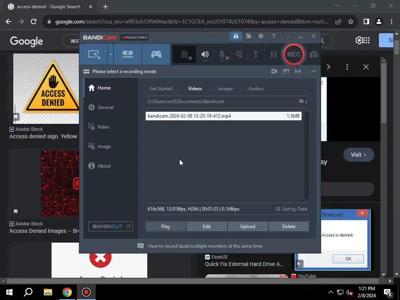Select HDMI device recording mode
400x300 pixels.
click(x=128, y=54)
